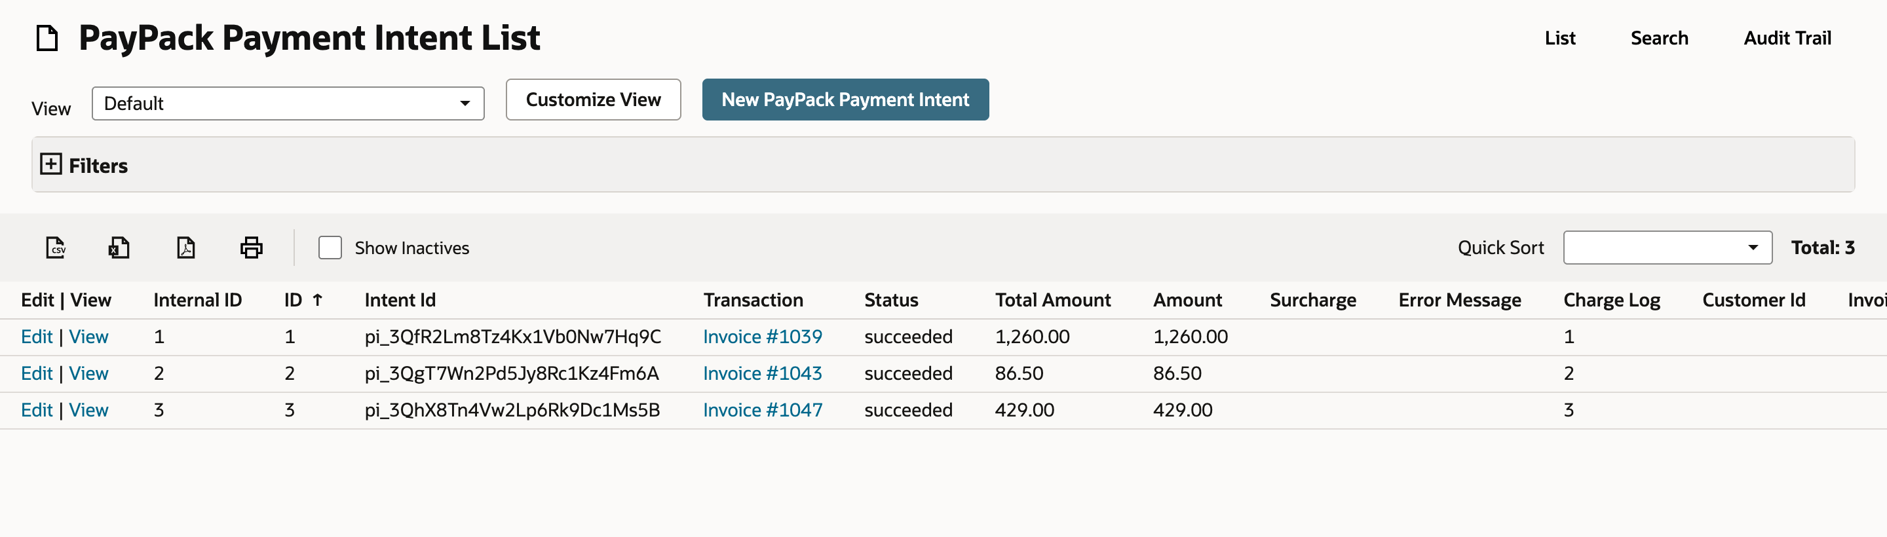Sort by Status column header
Viewport: 1887px width, 537px height.
(891, 301)
